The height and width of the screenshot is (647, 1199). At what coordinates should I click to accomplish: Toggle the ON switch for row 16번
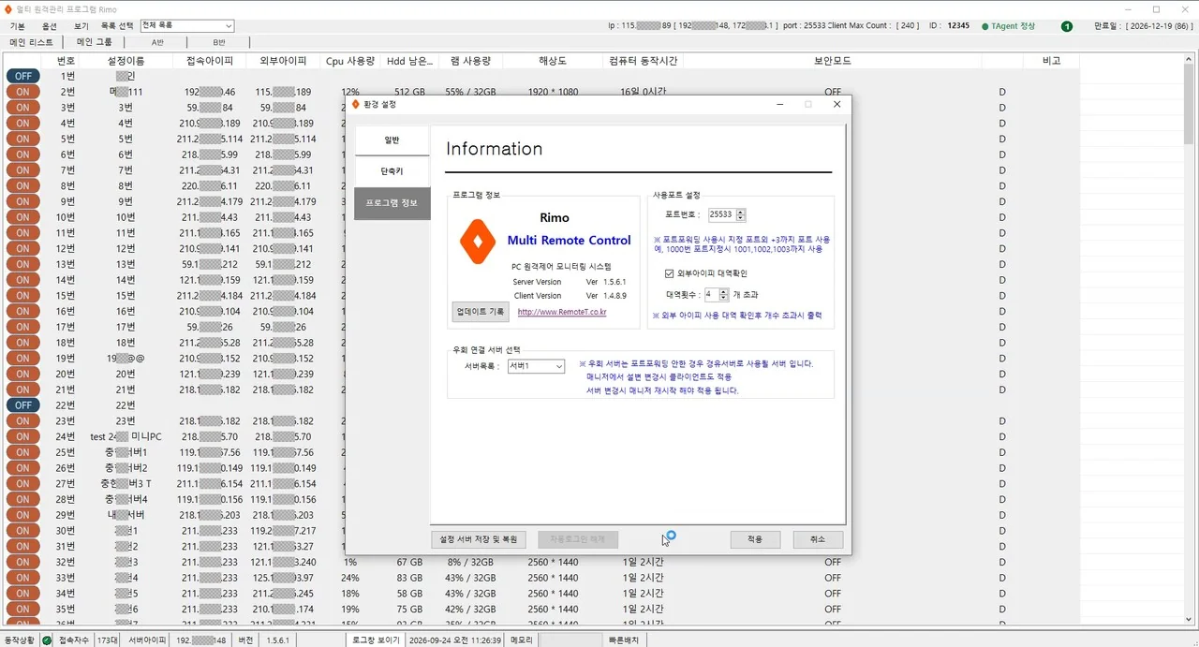coord(22,311)
